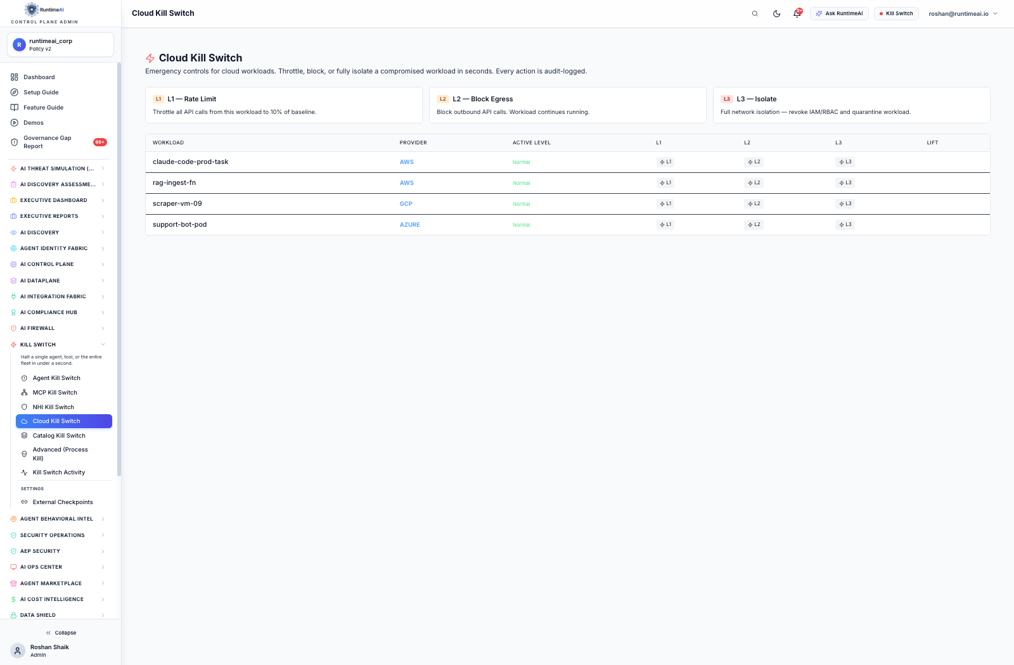Click the Governance Gap Report shield icon
This screenshot has height=665, width=1014.
pyautogui.click(x=14, y=142)
